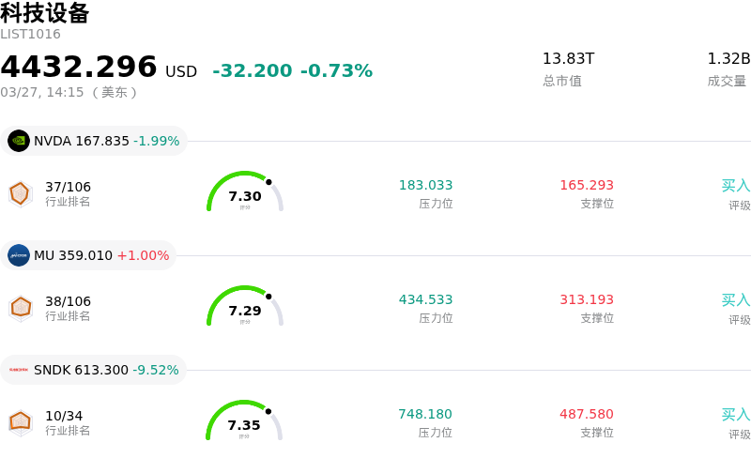Screen dimensions: 751x458
Task: Open the SNDK 613.300 ticker chip
Action: coord(94,370)
